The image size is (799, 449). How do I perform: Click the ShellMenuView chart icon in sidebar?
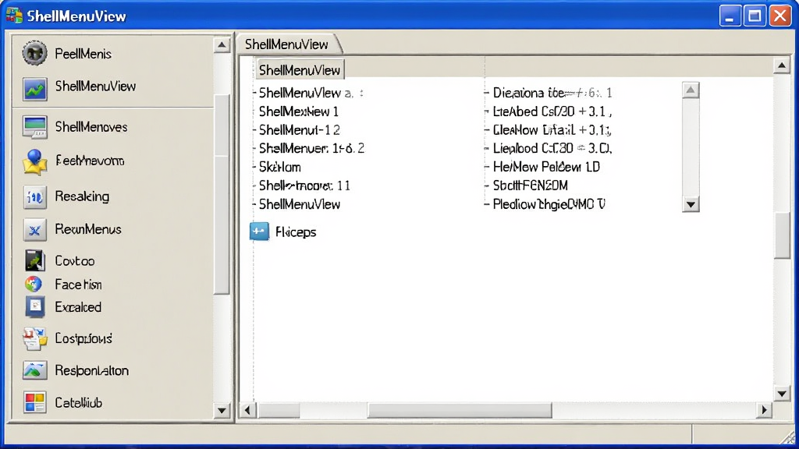34,89
